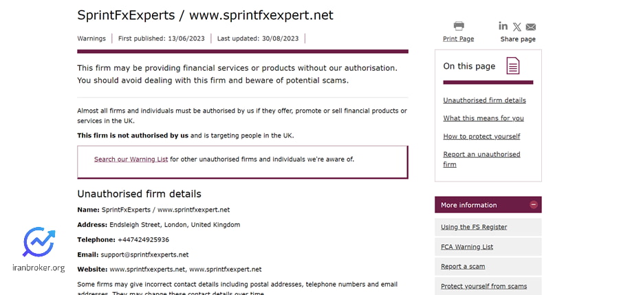The width and height of the screenshot is (619, 295).
Task: Open Report a scam item
Action: [463, 267]
